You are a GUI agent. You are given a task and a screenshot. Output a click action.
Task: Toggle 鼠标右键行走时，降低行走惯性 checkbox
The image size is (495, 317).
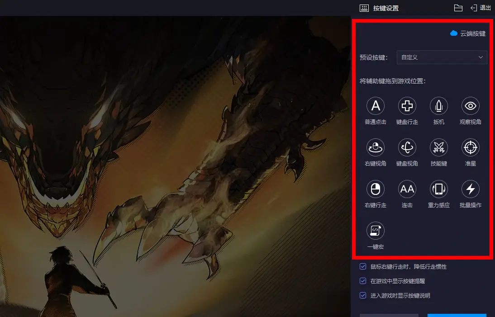tap(363, 266)
